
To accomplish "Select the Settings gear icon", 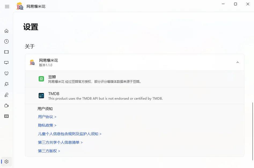I will pos(6,162).
